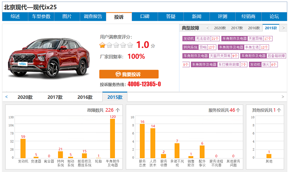Click the 车身附件及电器 bar showing 120
290x172 pixels.
click(x=112, y=138)
